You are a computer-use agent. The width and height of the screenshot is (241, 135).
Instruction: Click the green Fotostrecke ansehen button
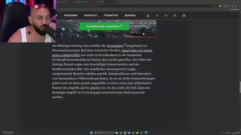click(104, 26)
